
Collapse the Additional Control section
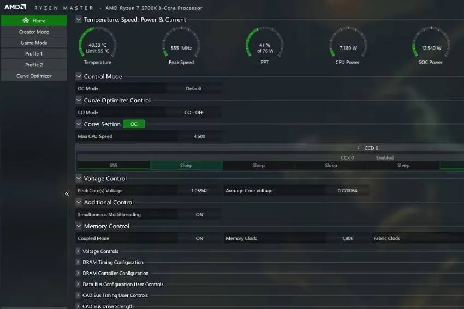click(79, 202)
